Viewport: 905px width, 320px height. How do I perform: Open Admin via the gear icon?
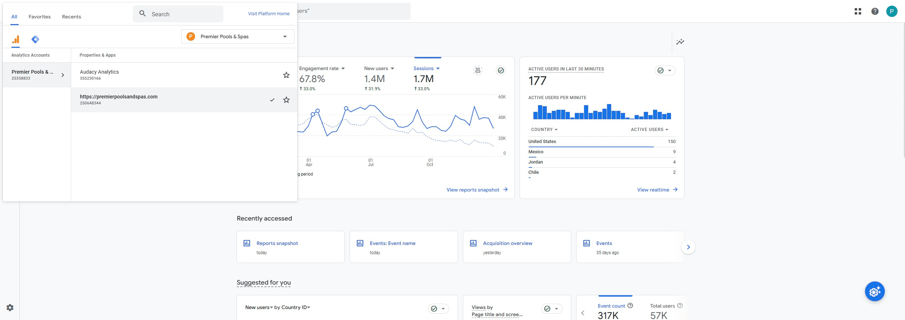[9, 307]
